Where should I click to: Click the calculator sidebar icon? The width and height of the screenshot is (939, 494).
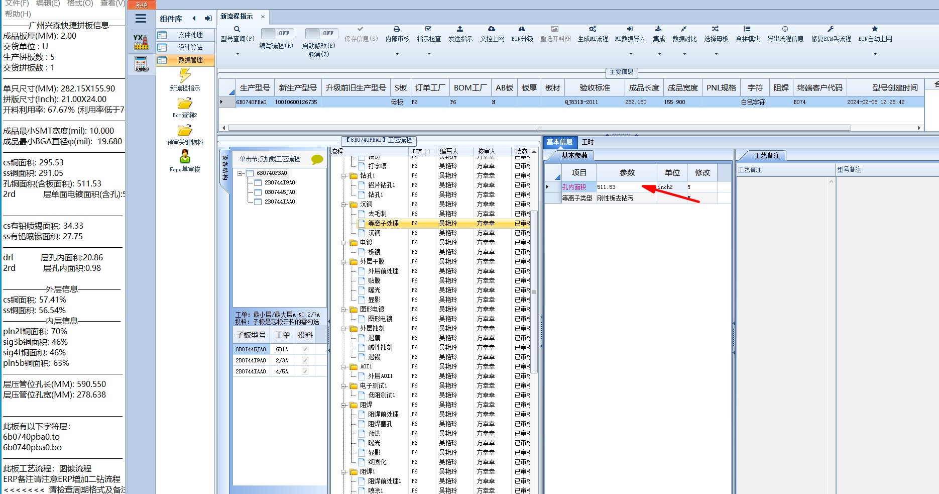(x=142, y=64)
